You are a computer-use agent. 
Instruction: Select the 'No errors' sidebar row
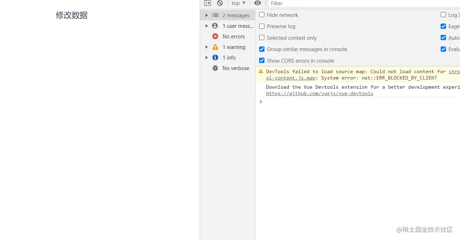tap(228, 37)
